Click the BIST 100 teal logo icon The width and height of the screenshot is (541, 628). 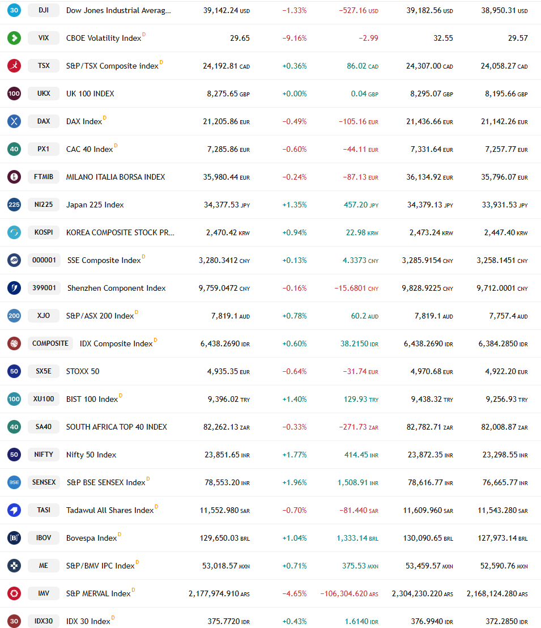click(14, 399)
